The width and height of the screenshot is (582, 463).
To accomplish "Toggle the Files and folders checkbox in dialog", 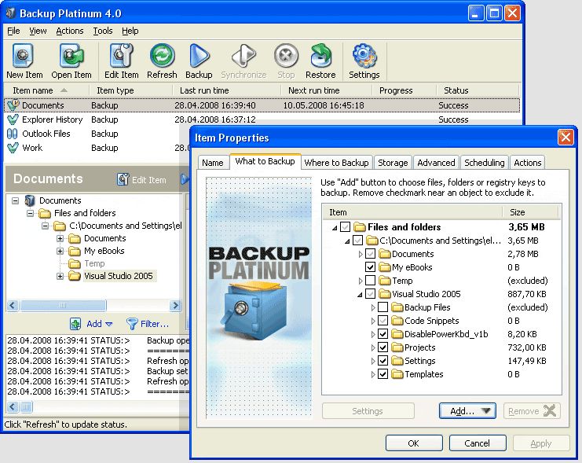I will pyautogui.click(x=345, y=226).
